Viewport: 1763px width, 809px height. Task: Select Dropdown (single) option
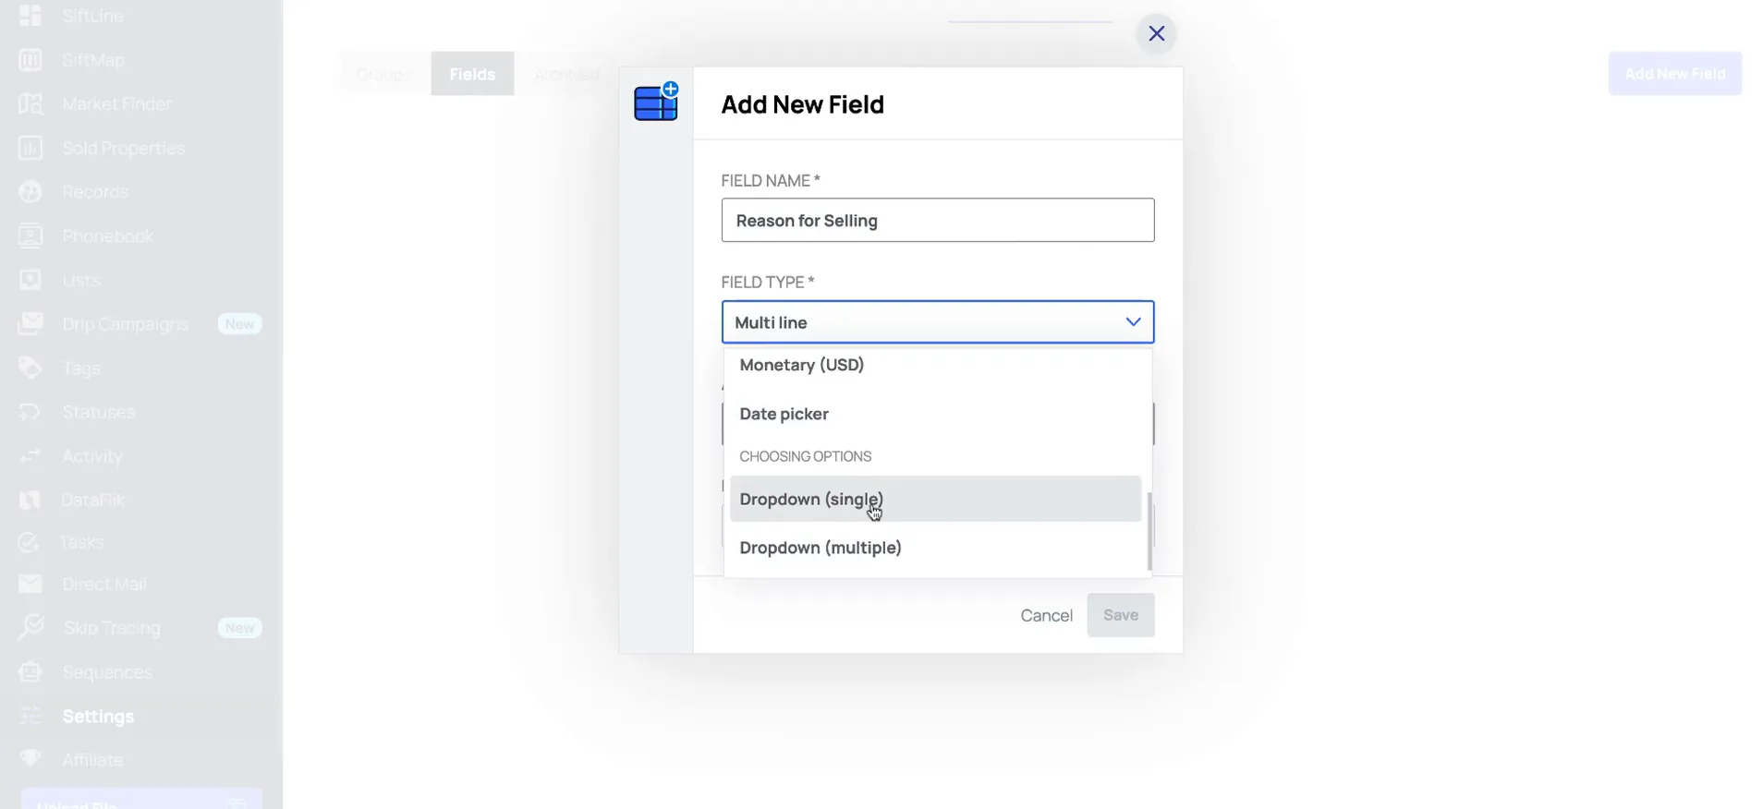[x=935, y=499]
